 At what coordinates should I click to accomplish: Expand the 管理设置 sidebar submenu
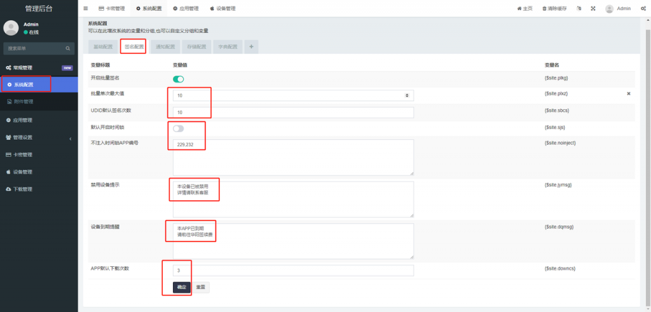(38, 137)
